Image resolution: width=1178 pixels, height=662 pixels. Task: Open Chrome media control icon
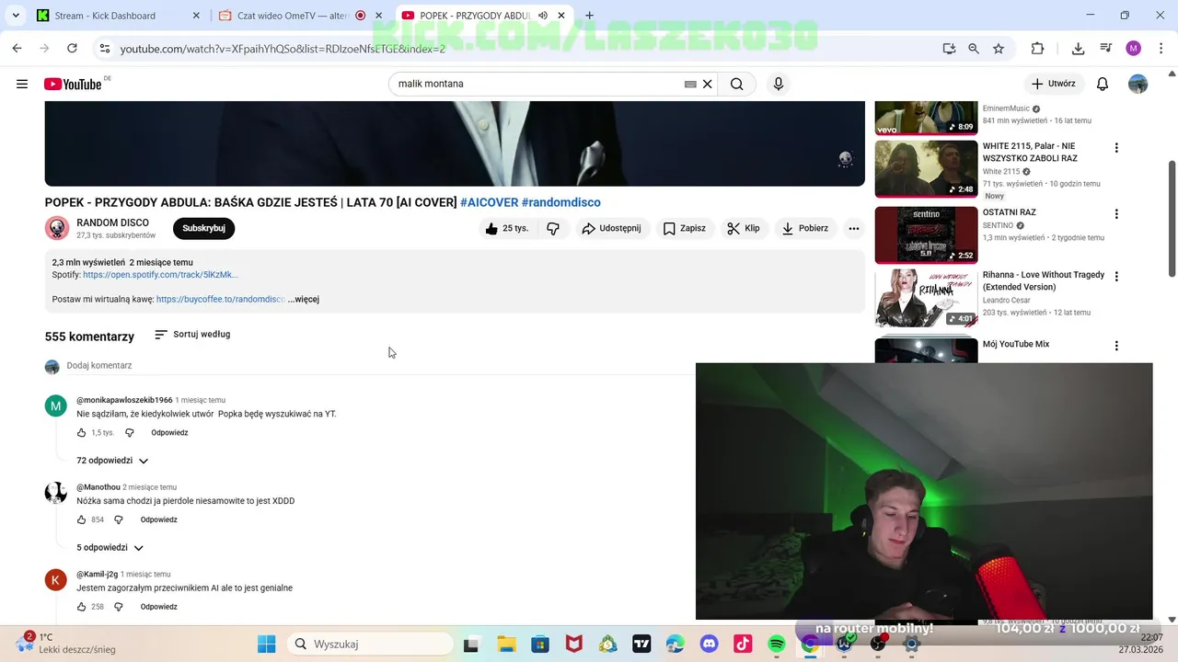click(1106, 49)
